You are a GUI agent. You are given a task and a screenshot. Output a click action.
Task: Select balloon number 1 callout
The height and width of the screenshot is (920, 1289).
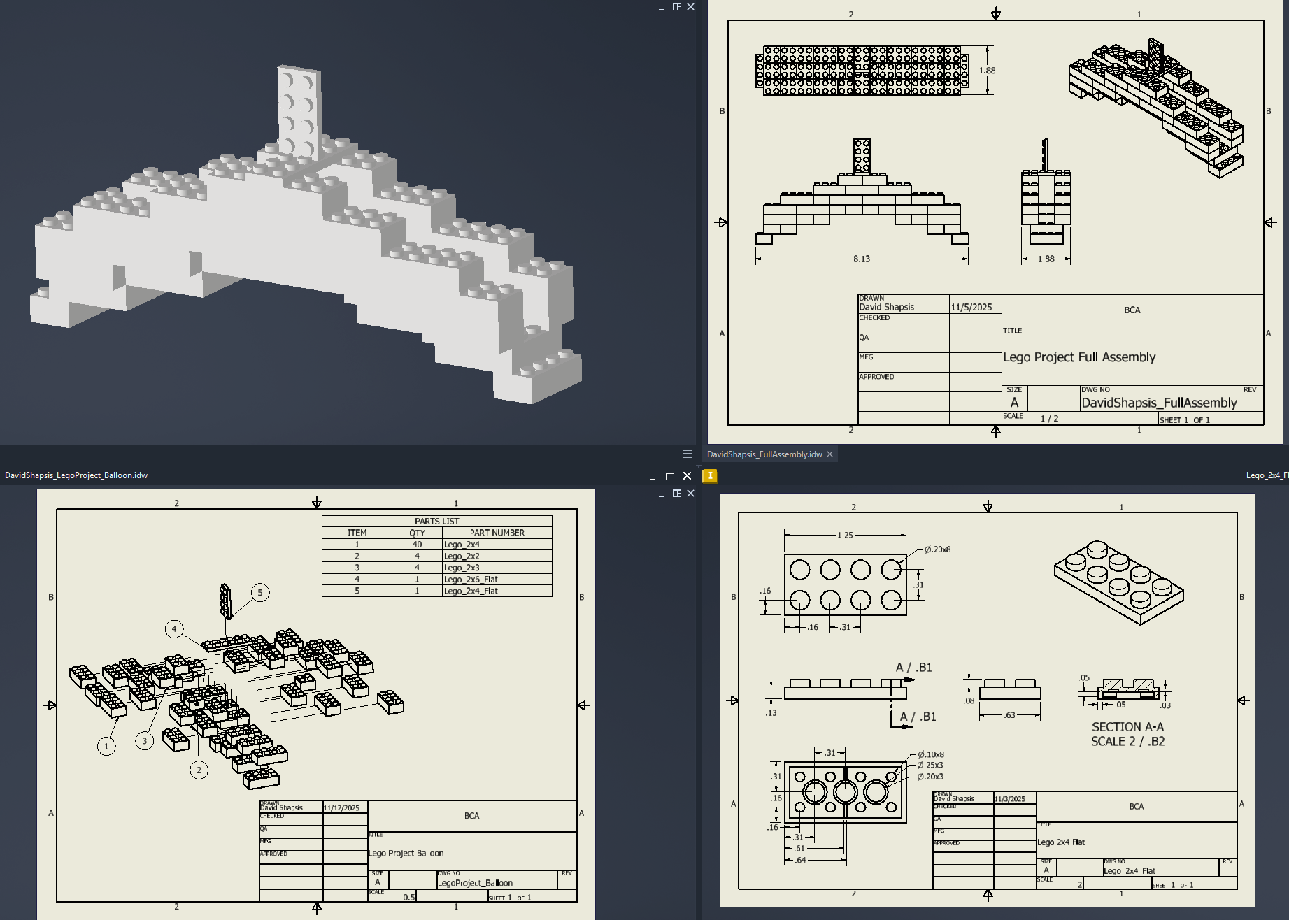pyautogui.click(x=106, y=746)
